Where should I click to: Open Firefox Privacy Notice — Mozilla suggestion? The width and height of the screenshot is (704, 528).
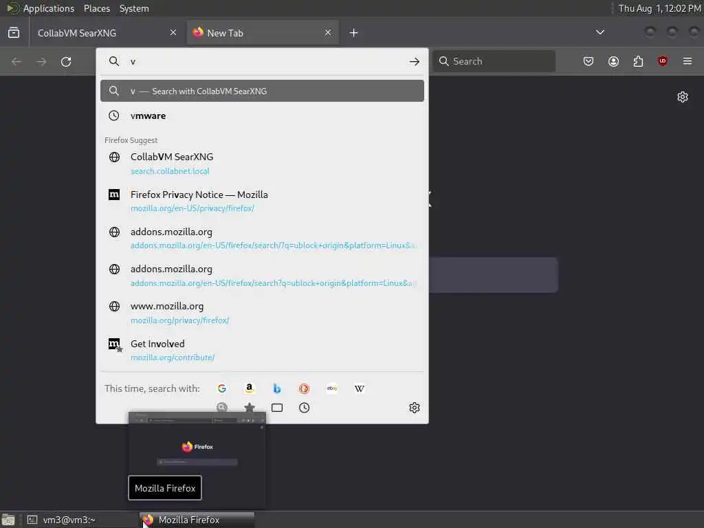tap(262, 201)
